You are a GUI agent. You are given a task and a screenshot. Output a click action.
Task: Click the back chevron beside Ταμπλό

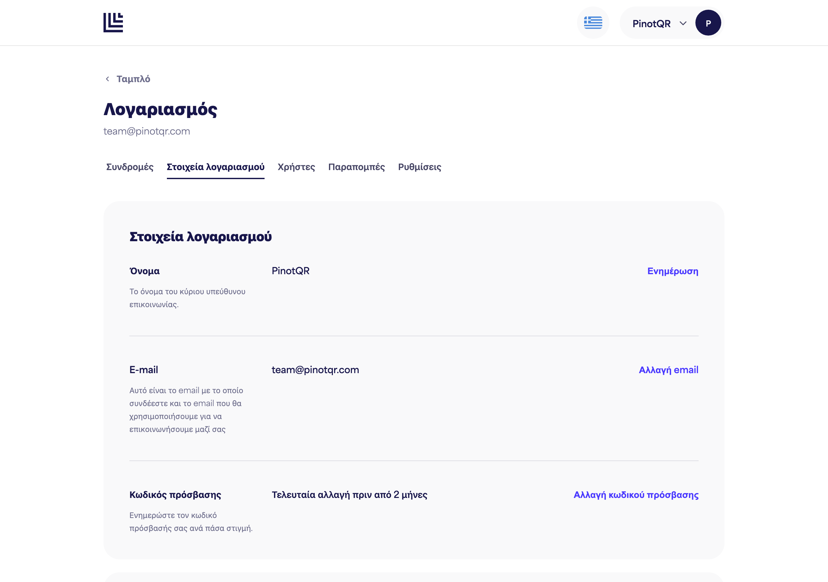[107, 79]
